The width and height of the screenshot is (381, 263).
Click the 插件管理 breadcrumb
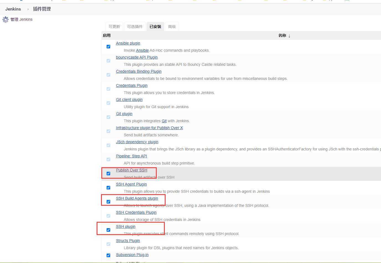[42, 9]
